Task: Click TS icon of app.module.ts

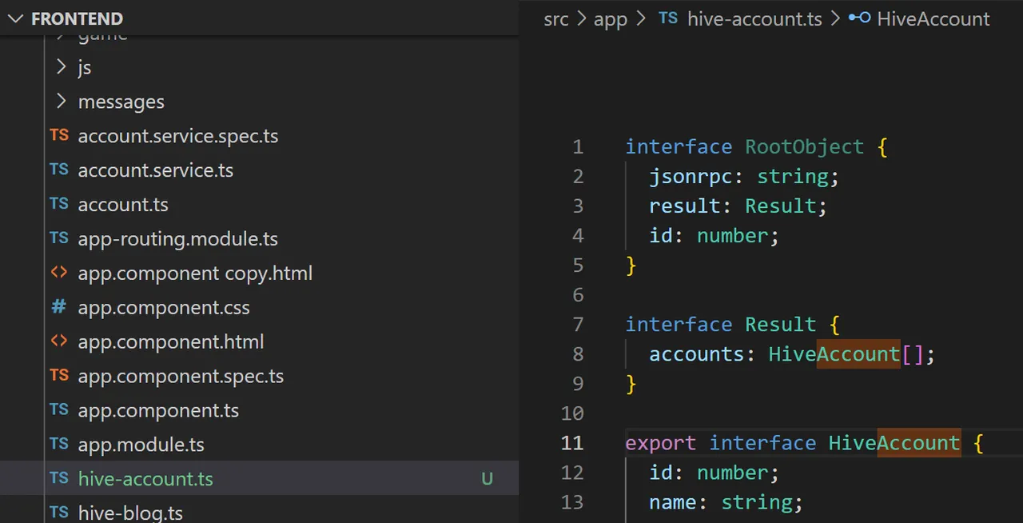Action: (x=59, y=445)
